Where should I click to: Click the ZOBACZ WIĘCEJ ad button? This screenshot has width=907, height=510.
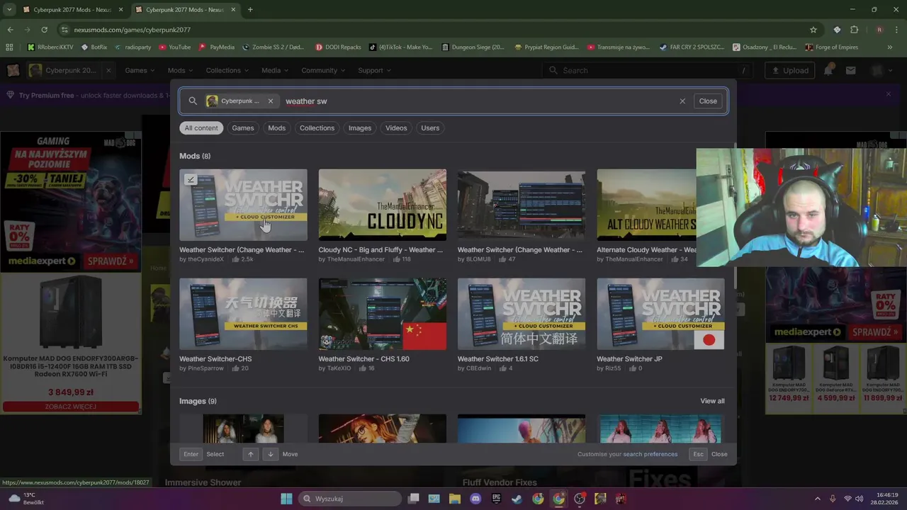point(71,407)
